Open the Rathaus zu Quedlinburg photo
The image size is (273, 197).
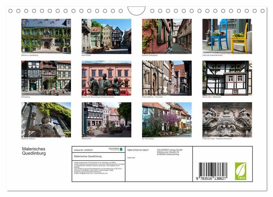pos(46,36)
